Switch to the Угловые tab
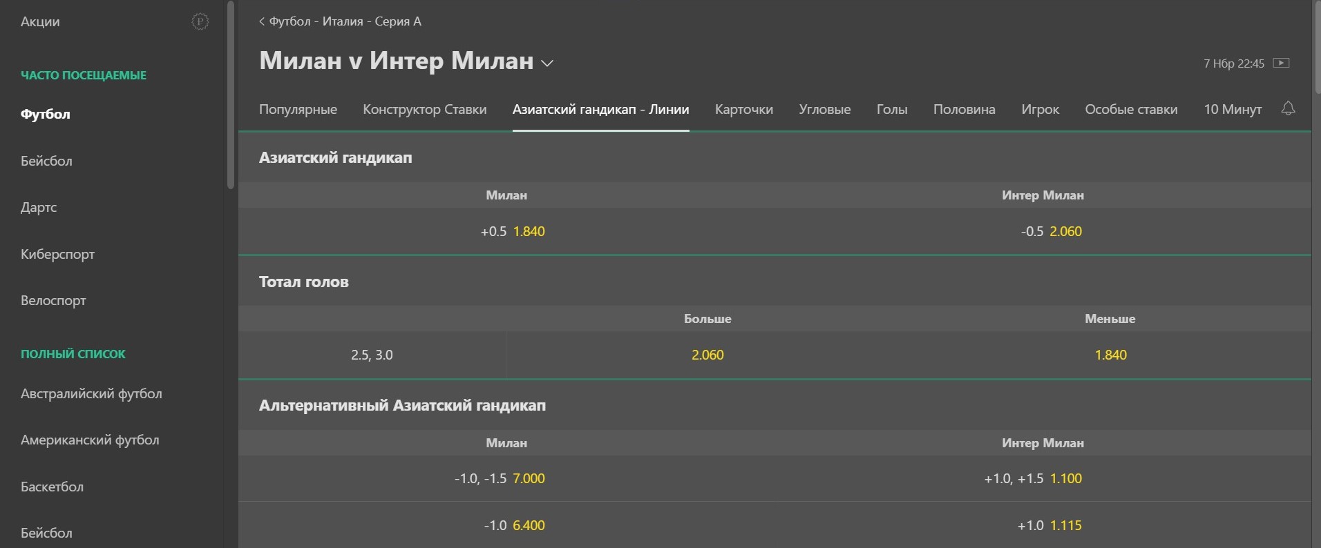The height and width of the screenshot is (548, 1321). click(x=825, y=109)
